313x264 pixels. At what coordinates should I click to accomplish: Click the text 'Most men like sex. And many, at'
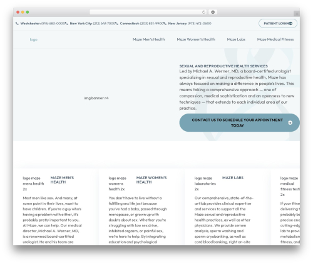[x=50, y=198]
